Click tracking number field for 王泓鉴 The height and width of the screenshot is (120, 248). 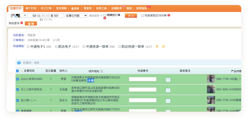[x=142, y=89]
